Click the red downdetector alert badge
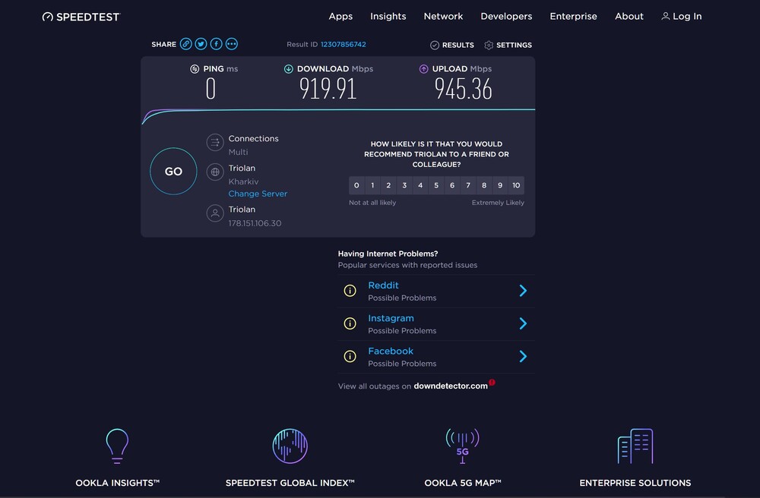The width and height of the screenshot is (760, 498). coord(492,383)
